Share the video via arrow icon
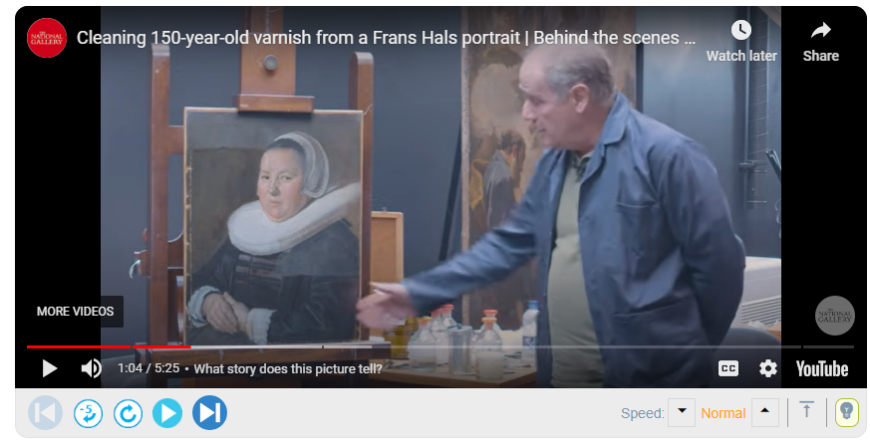 (820, 41)
